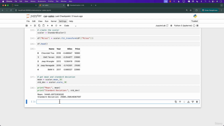Viewport: 224px width, 126px height.
Task: Click the fit_transform code cell
Action: (118, 38)
